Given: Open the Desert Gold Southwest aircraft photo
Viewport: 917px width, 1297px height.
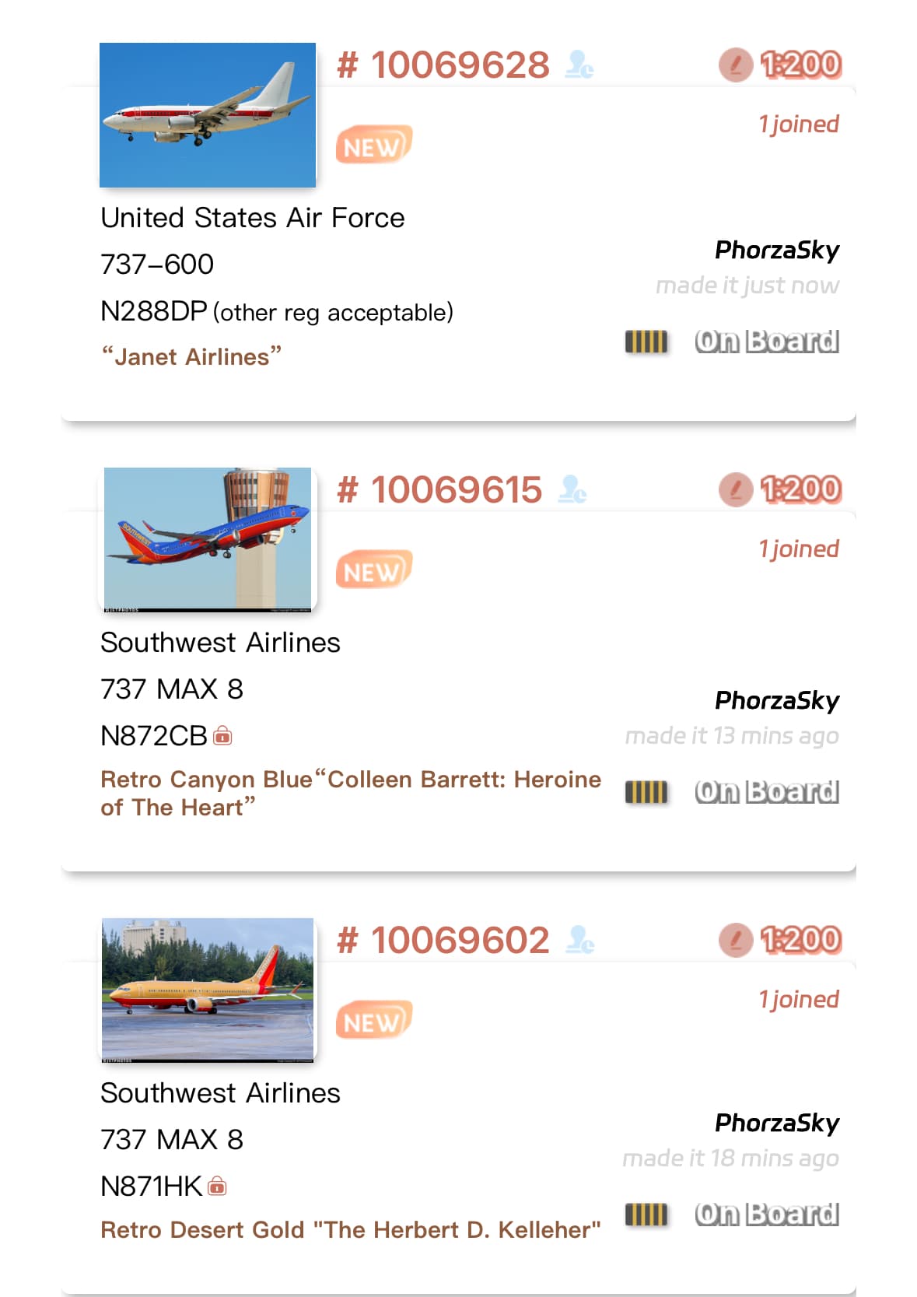Looking at the screenshot, I should [208, 990].
